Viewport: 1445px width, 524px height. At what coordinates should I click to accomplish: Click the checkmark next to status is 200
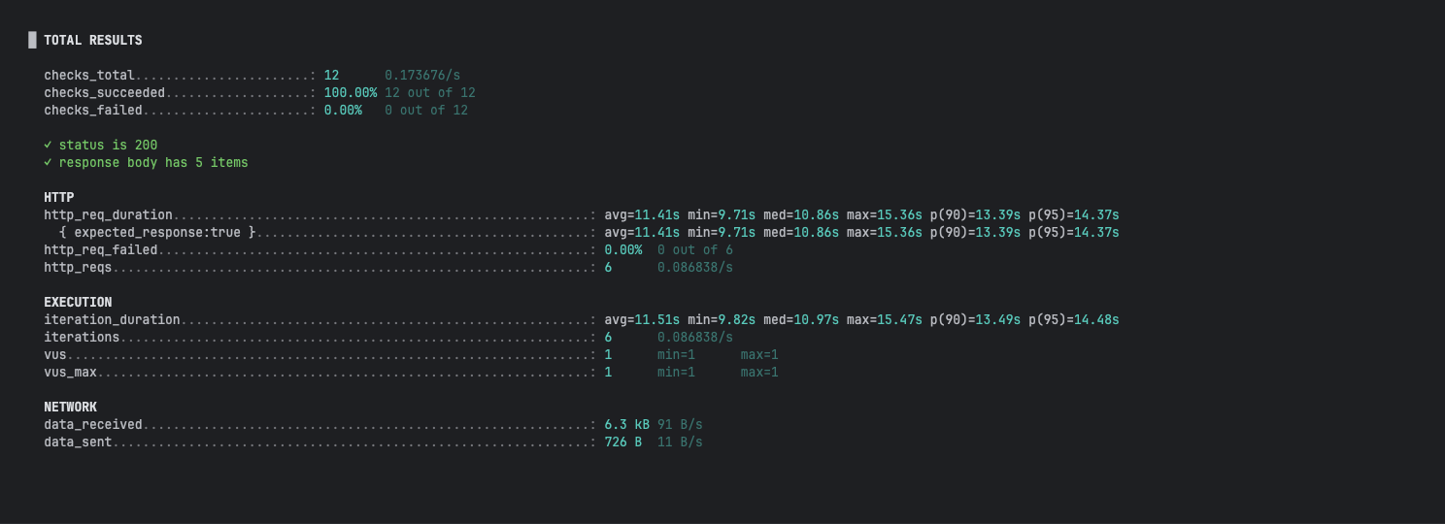48,145
